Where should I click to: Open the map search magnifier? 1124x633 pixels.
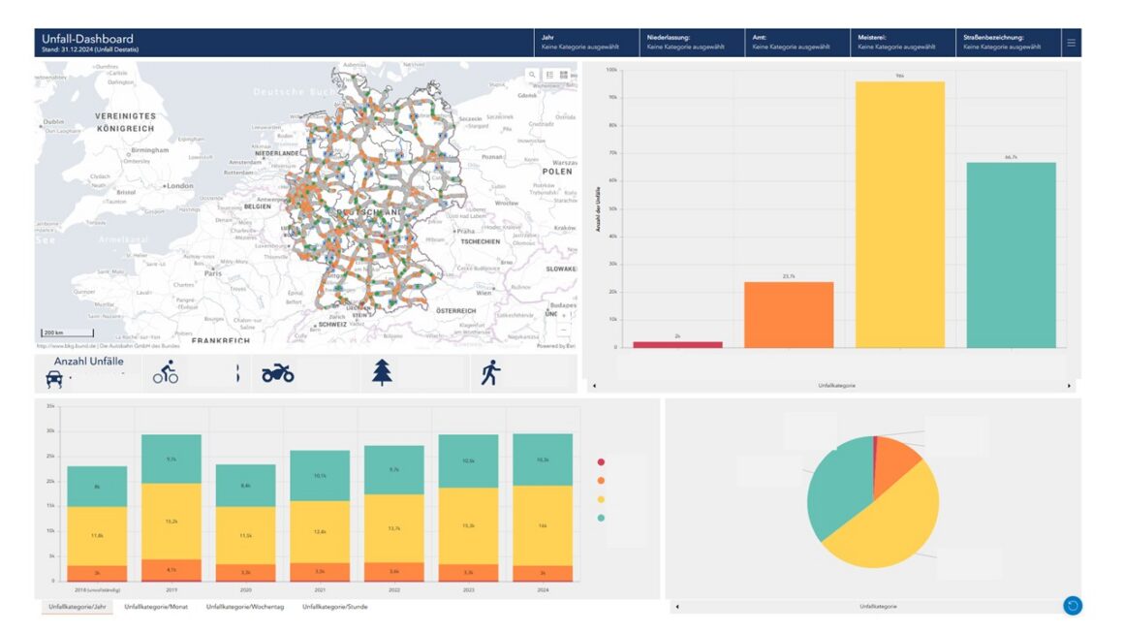532,75
